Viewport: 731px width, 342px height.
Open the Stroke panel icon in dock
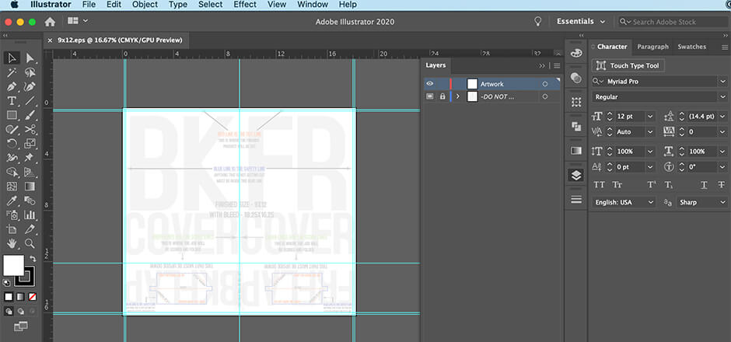(x=576, y=200)
